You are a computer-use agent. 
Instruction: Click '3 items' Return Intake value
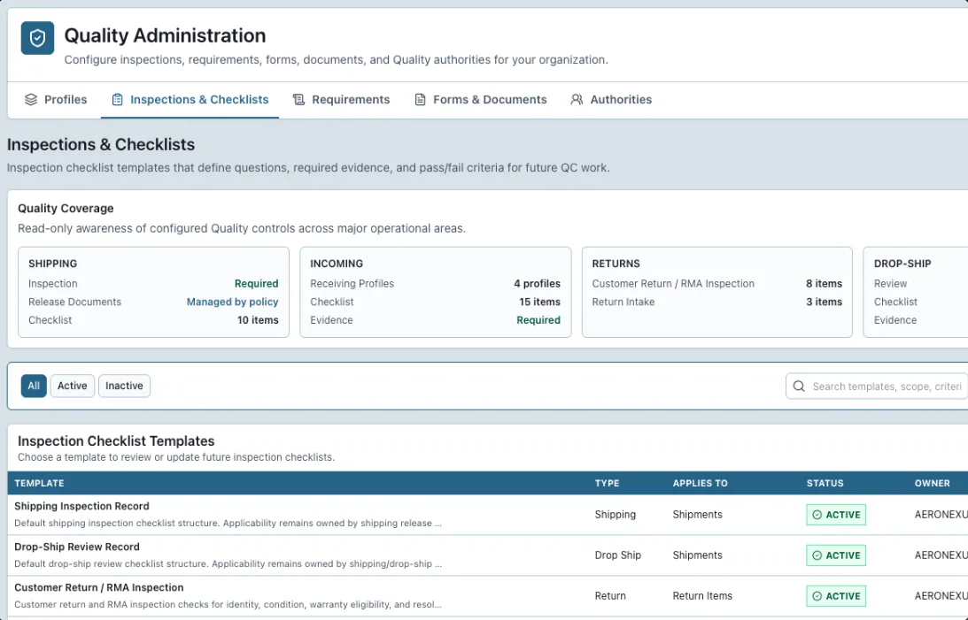(824, 302)
